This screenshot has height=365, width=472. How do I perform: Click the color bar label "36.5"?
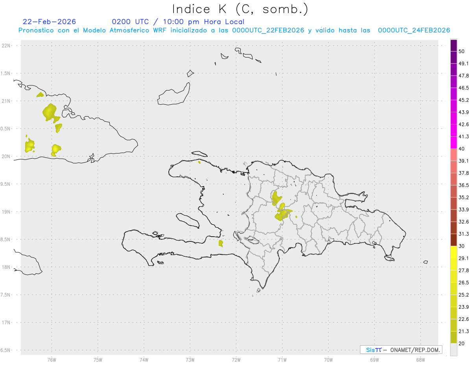pos(464,185)
